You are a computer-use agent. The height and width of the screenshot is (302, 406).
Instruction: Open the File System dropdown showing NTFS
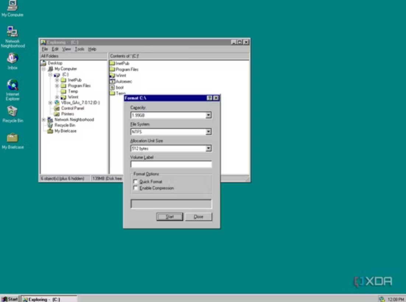(x=209, y=132)
